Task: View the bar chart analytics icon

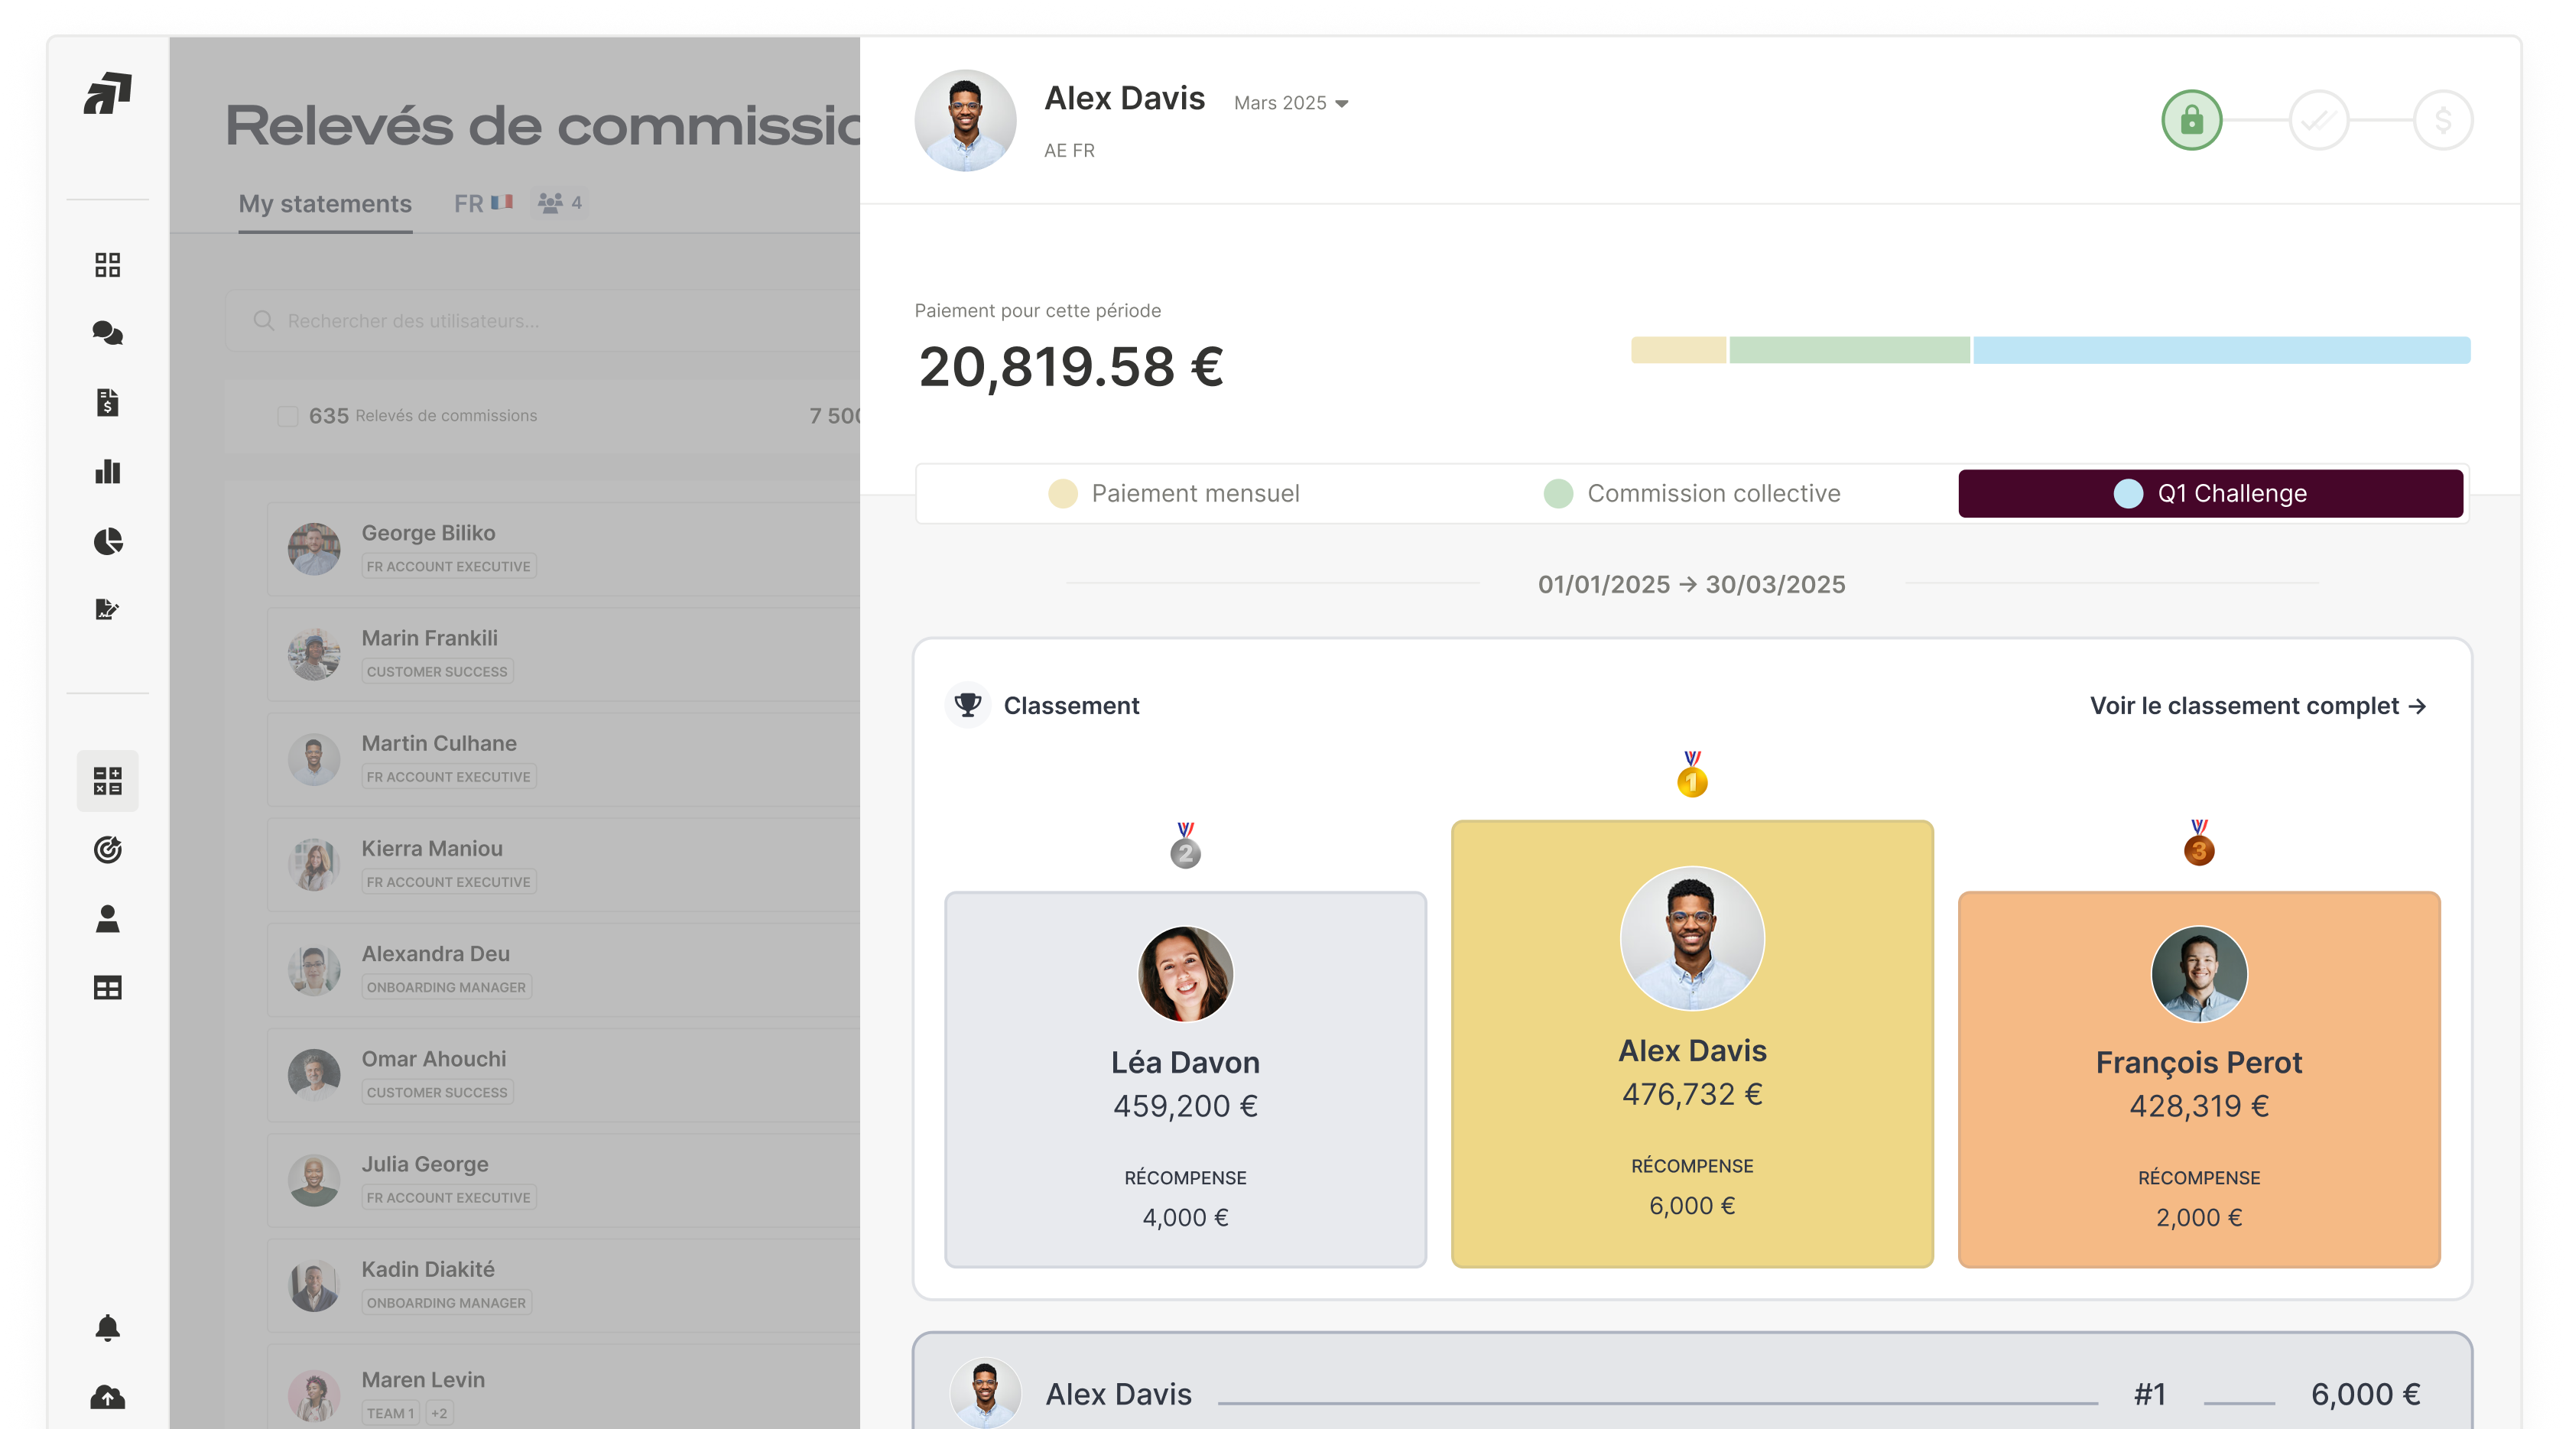Action: click(x=107, y=472)
